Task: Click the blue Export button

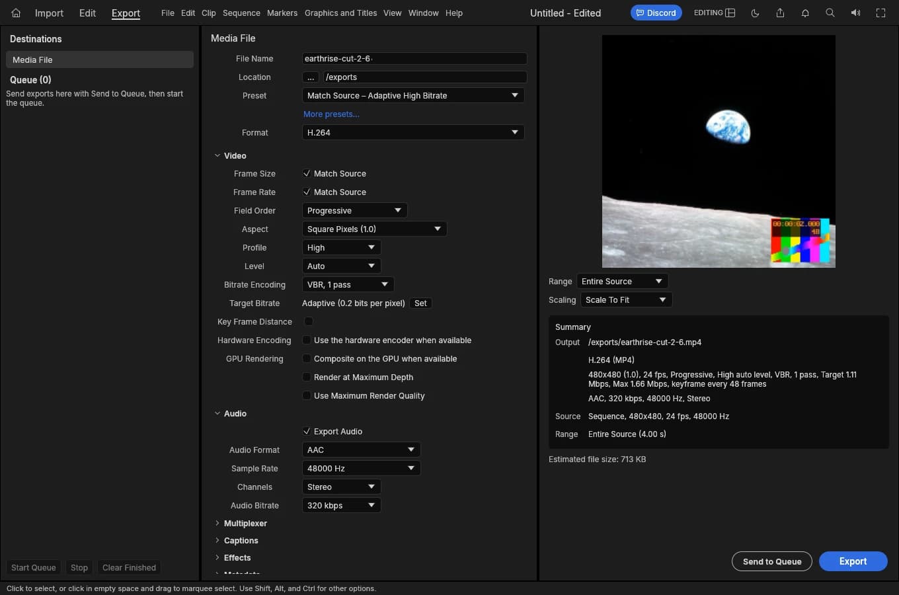Action: 853,561
